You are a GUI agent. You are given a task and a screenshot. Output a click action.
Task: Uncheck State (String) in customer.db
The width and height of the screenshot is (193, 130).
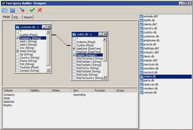click(x=17, y=51)
